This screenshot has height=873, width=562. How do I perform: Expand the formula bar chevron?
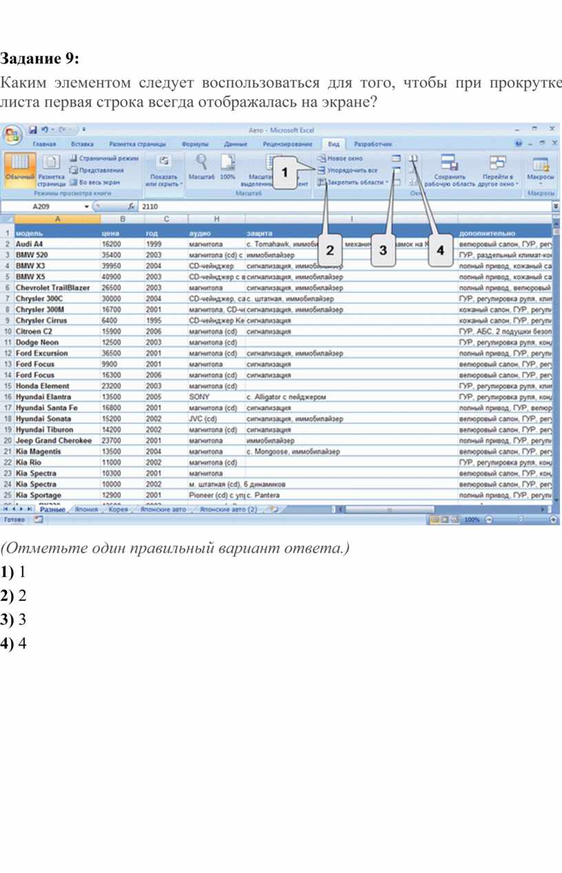tap(556, 206)
